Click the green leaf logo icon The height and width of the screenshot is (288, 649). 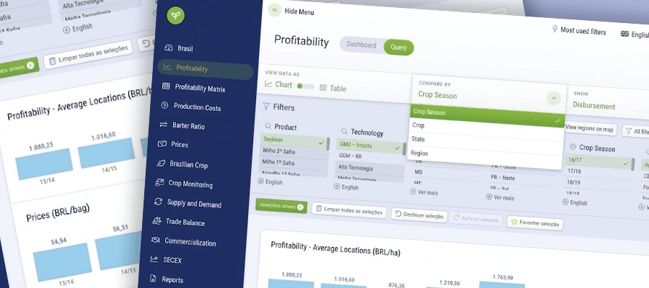point(175,16)
